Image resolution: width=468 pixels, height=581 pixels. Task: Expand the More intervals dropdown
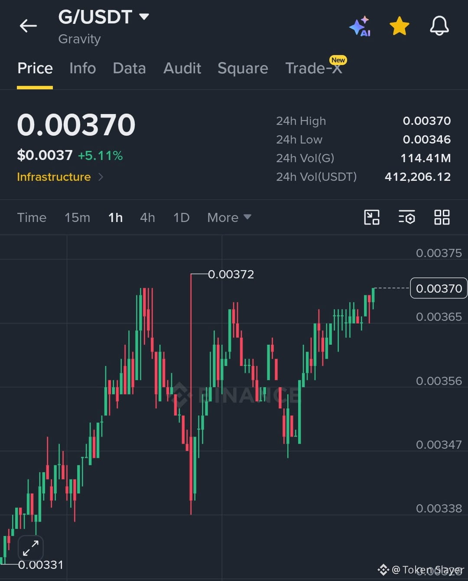tap(229, 217)
